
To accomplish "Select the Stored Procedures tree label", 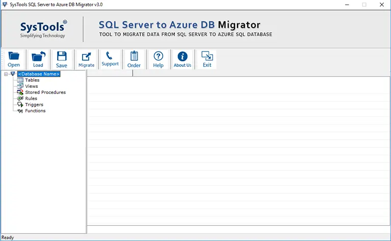I will (45, 92).
